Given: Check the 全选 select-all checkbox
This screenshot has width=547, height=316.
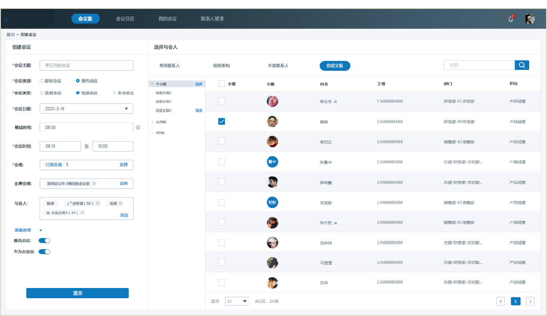Looking at the screenshot, I should pyautogui.click(x=221, y=84).
